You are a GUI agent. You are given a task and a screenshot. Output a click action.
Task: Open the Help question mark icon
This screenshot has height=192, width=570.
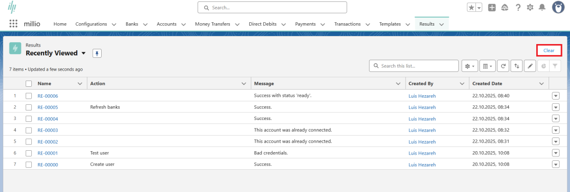[x=518, y=8]
